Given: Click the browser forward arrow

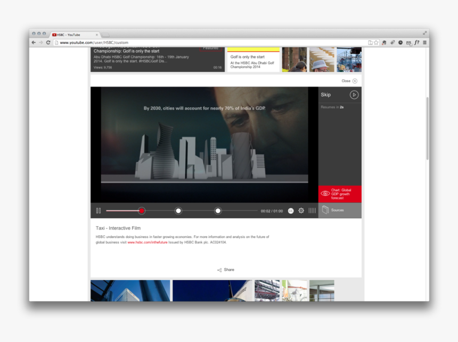Looking at the screenshot, I should click(x=40, y=42).
